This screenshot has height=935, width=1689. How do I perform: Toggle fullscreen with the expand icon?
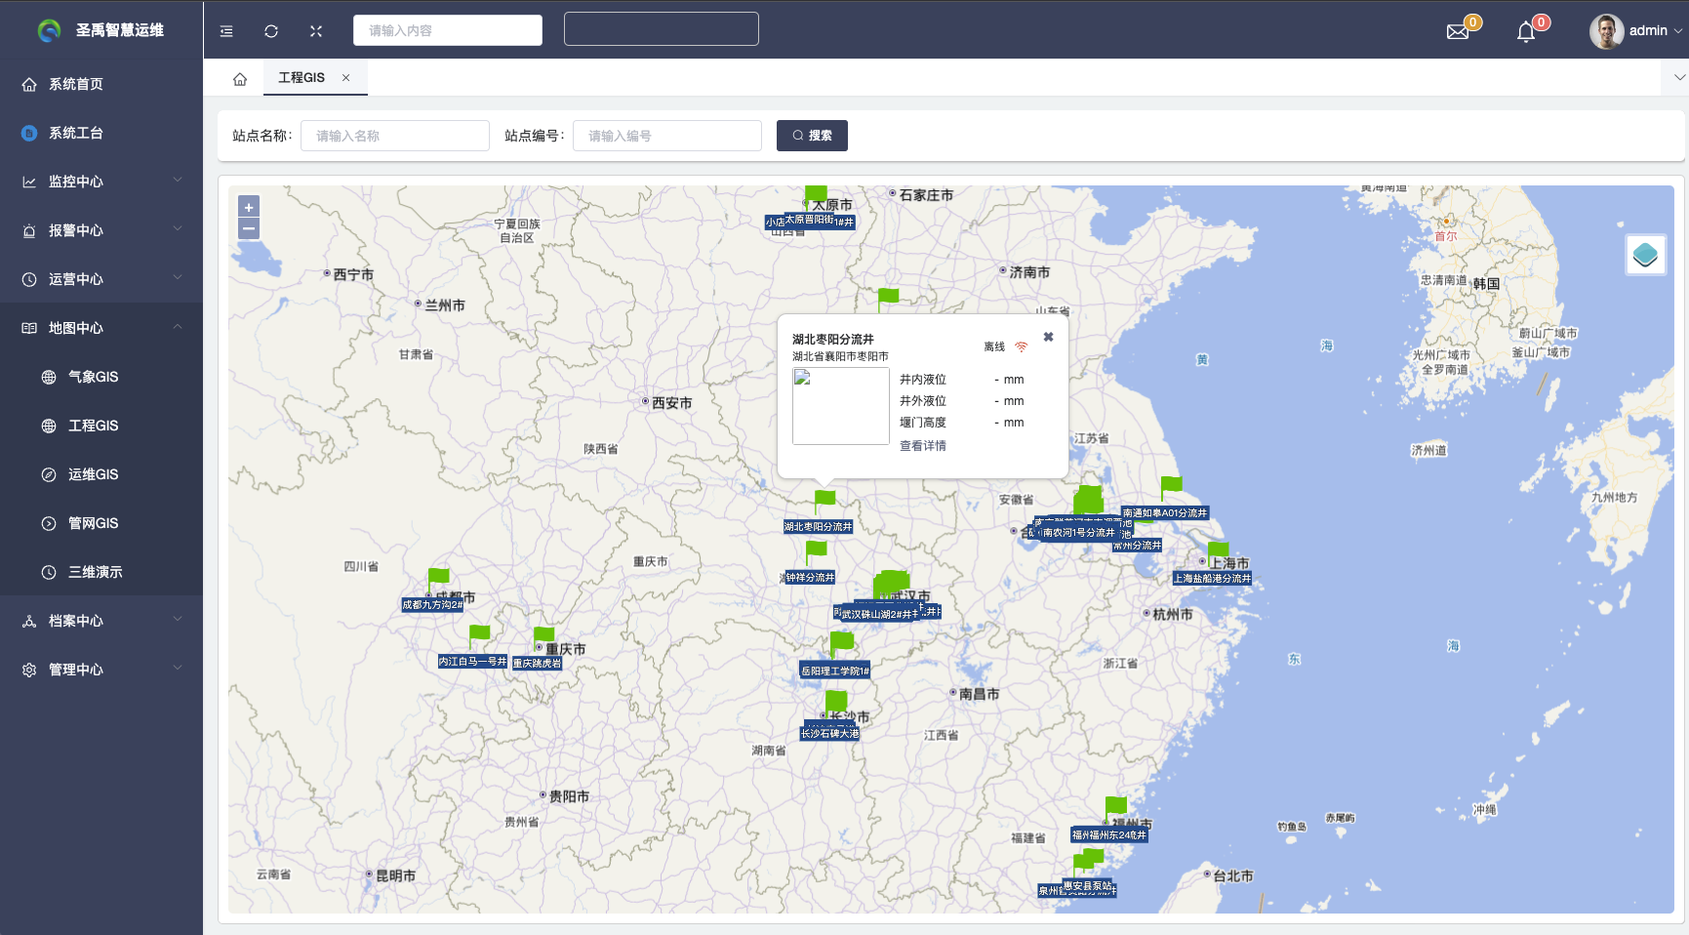316,31
